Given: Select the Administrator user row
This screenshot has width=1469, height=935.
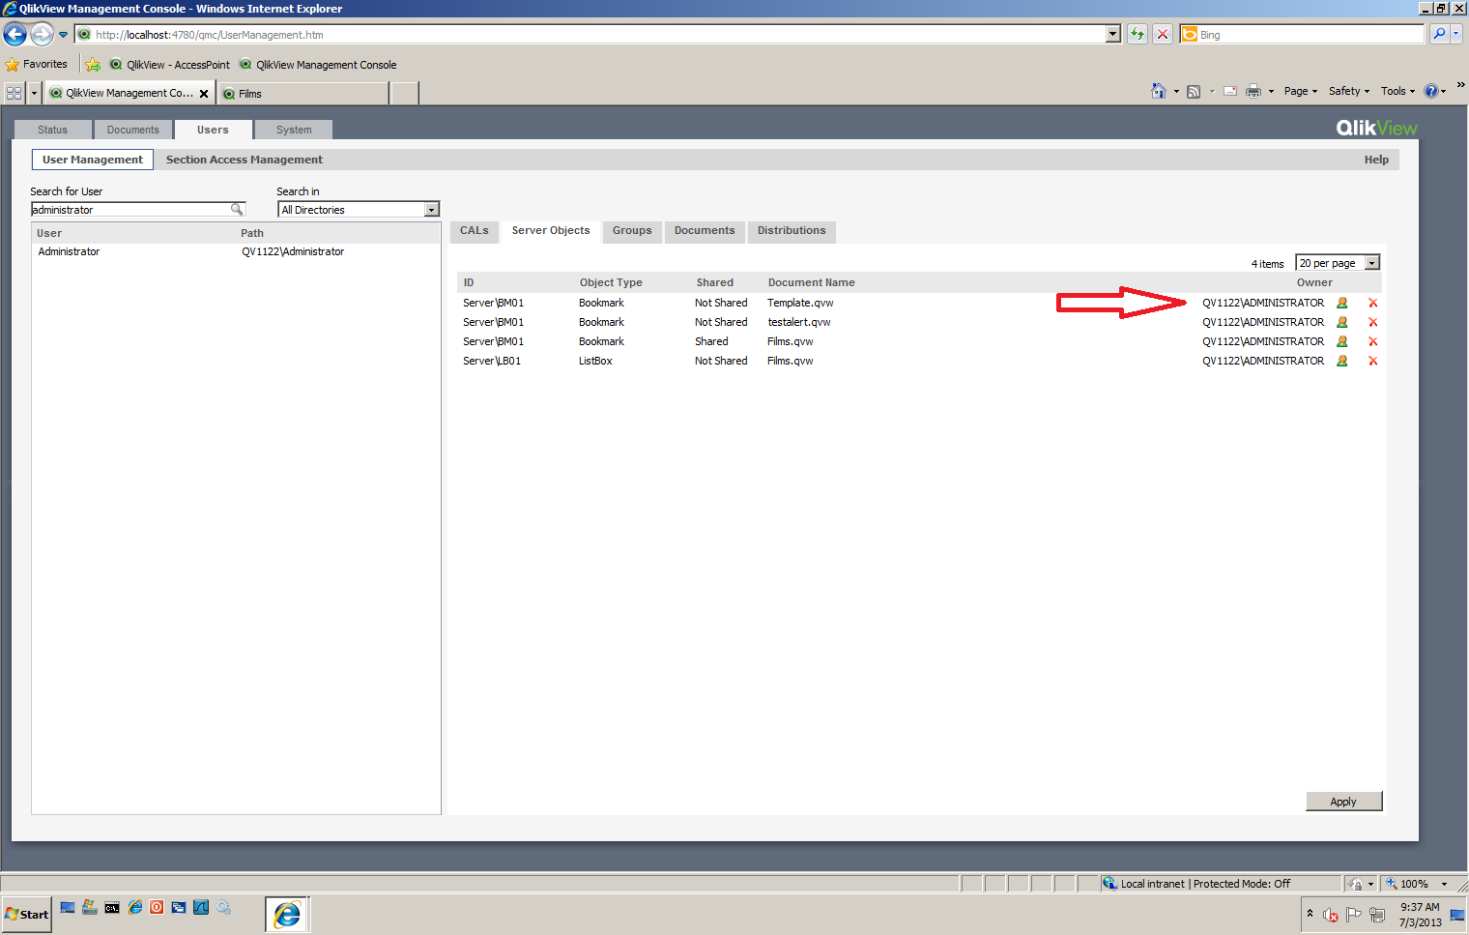Looking at the screenshot, I should click(x=236, y=251).
